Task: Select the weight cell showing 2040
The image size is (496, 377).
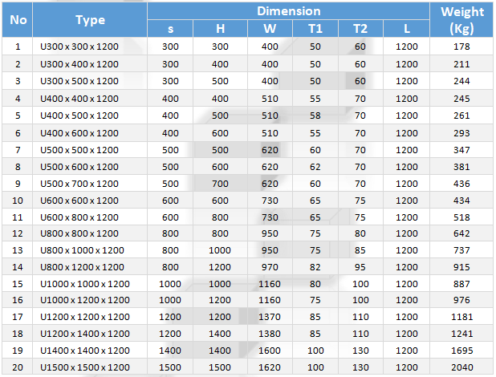Action: [x=462, y=367]
